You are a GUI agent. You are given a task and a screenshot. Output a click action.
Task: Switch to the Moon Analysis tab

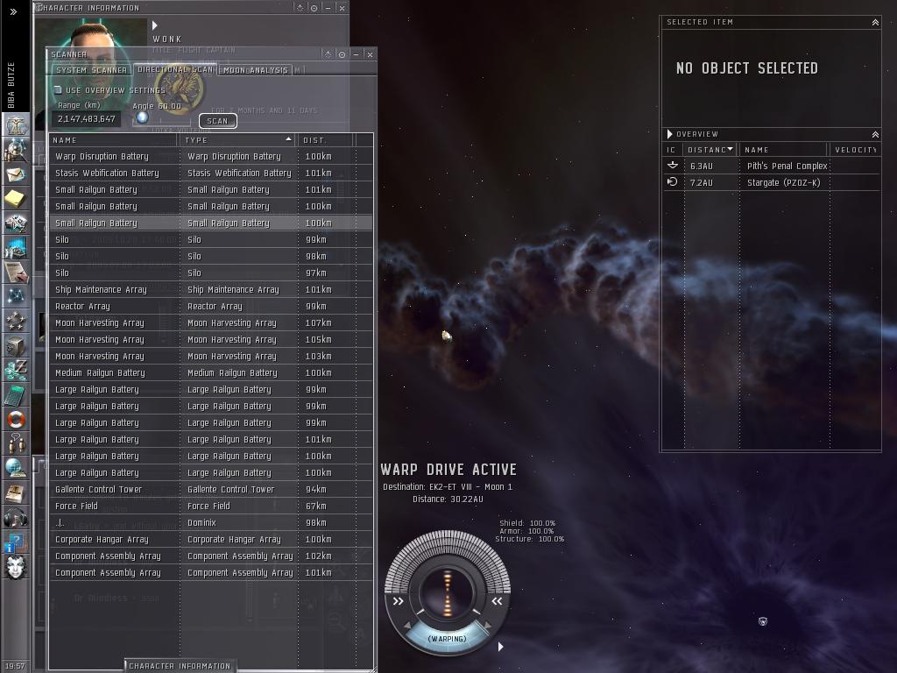[x=256, y=70]
